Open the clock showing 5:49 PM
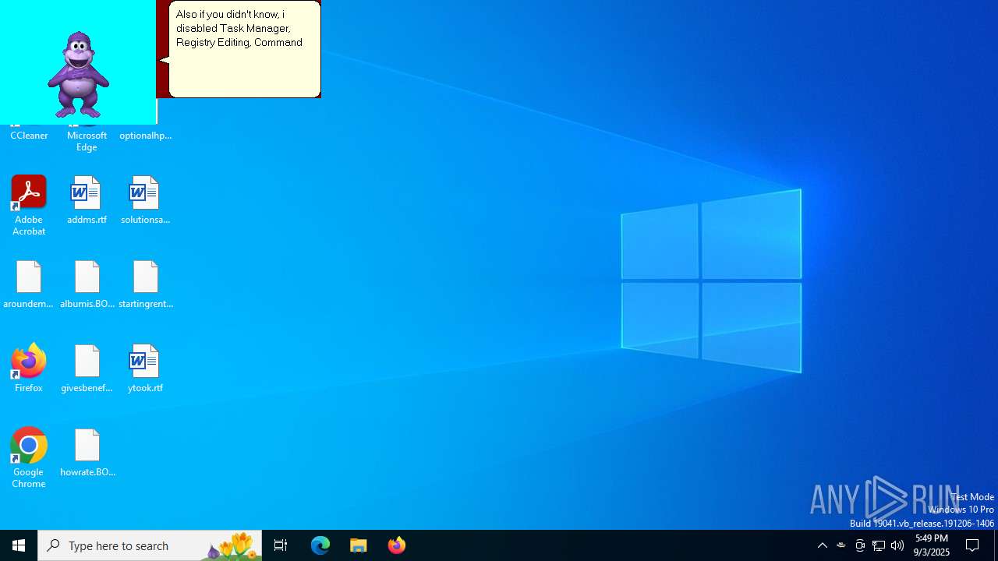This screenshot has width=998, height=561. pos(932,545)
